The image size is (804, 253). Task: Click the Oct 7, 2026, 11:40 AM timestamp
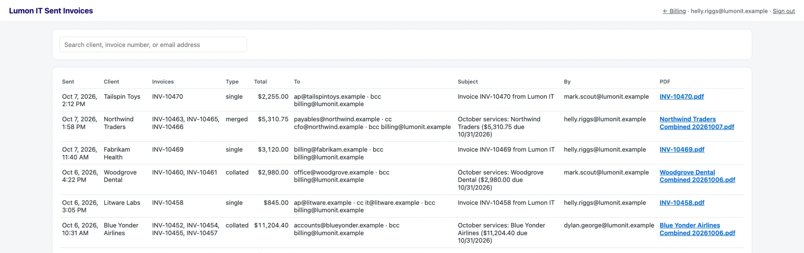79,153
